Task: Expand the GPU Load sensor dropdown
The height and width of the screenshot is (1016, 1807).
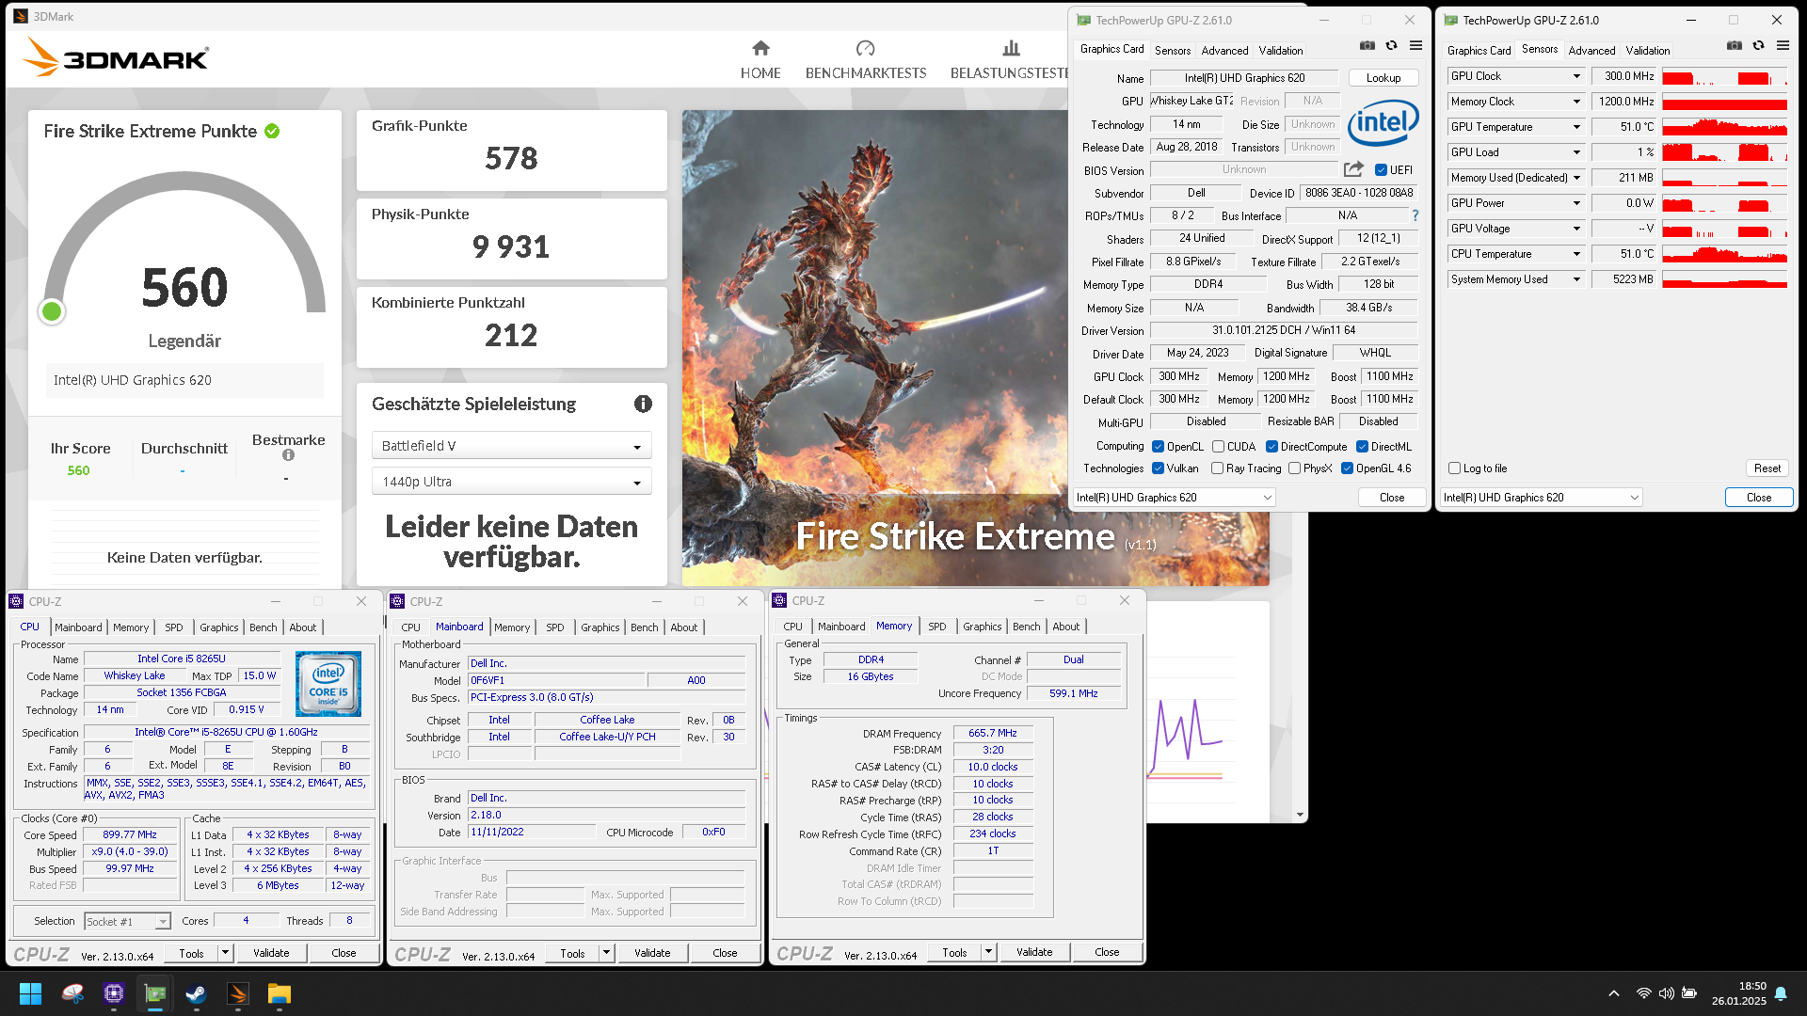Action: point(1576,152)
